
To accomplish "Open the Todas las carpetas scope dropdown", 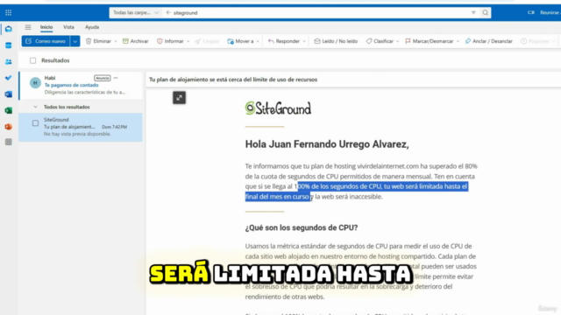I will pyautogui.click(x=136, y=13).
